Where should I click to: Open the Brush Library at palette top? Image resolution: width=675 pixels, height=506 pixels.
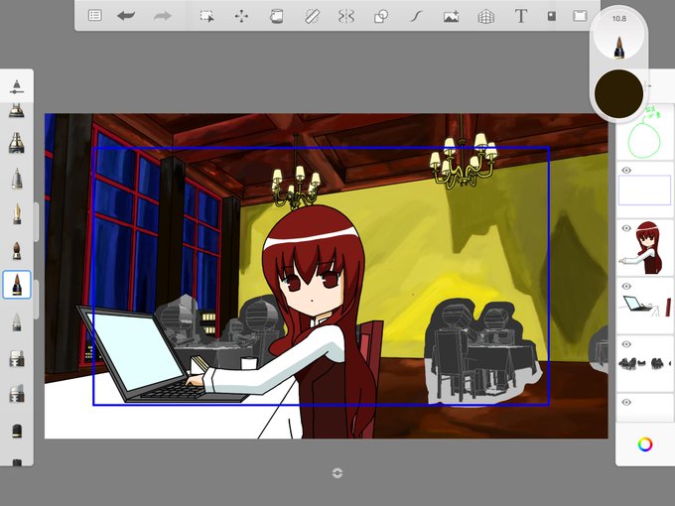click(16, 86)
